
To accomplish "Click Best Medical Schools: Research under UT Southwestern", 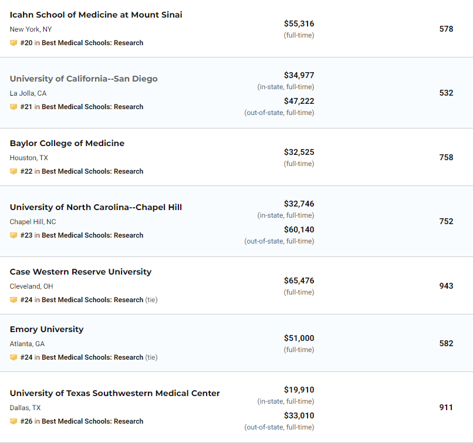I will tap(92, 421).
